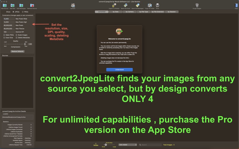
Task: Click the Rotate icon in bottom bar
Action: [x=96, y=144]
